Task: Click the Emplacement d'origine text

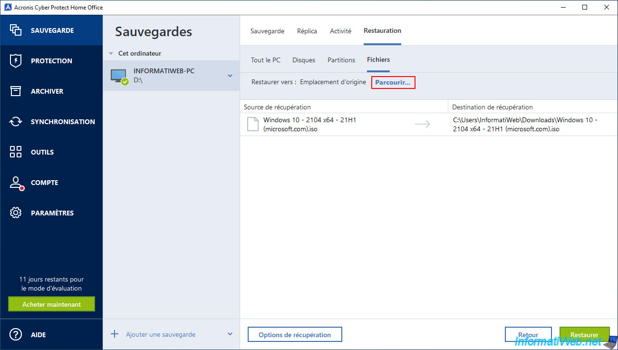Action: tap(333, 82)
